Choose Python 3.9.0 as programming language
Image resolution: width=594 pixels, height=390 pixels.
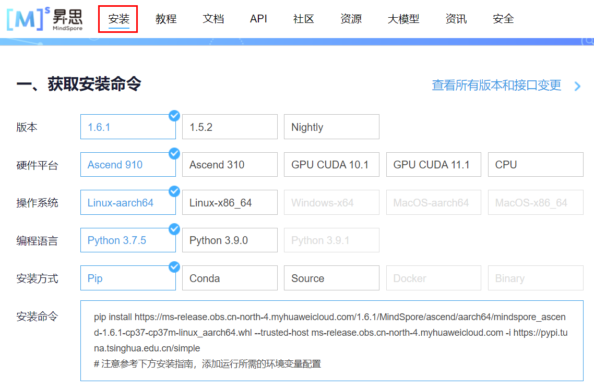(x=230, y=240)
